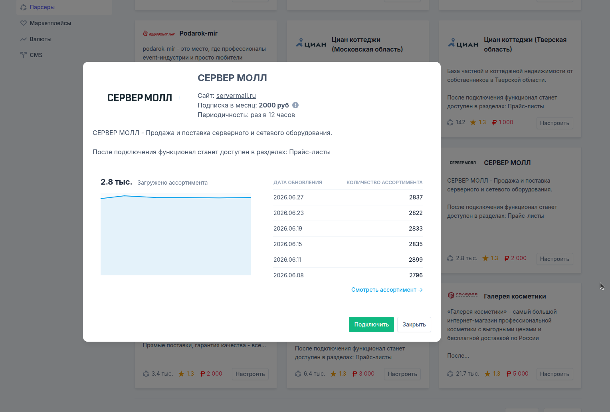610x412 pixels.
Task: Open Циан коттеджи (Тверская область) card title
Action: click(x=525, y=44)
